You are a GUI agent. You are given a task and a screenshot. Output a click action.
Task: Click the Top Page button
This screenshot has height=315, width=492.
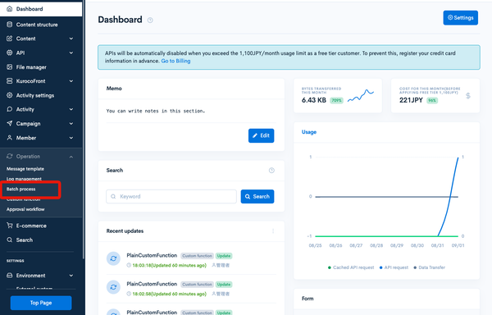pos(41,303)
